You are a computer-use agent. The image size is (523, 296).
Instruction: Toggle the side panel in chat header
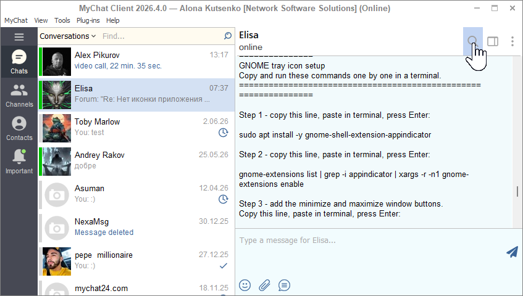click(493, 41)
